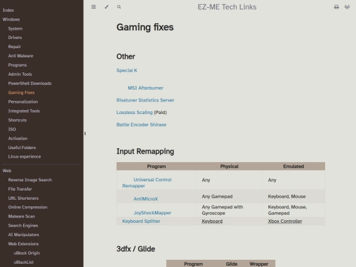Viewport: 356px width, 267px height.
Task: Open Useful Folders page
Action: 22,148
